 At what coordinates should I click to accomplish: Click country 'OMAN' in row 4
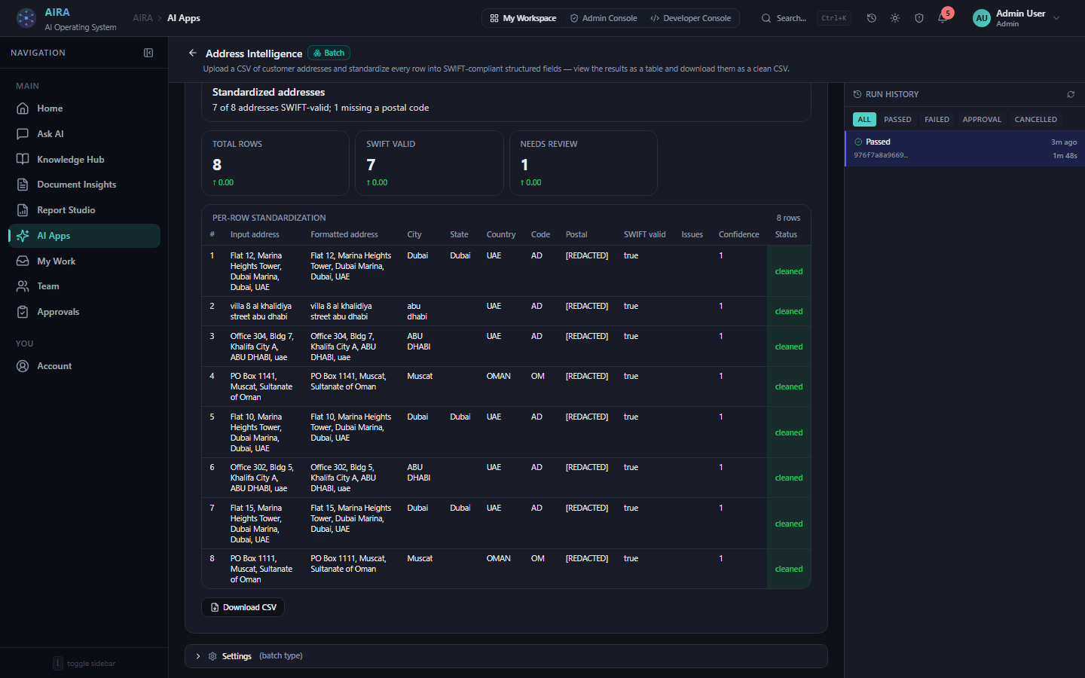498,376
